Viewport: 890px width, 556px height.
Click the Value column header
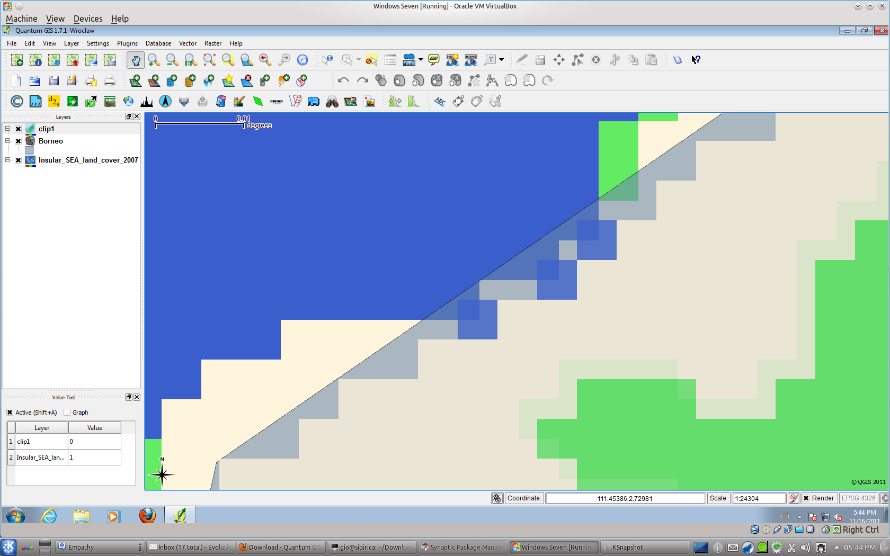[x=95, y=428]
